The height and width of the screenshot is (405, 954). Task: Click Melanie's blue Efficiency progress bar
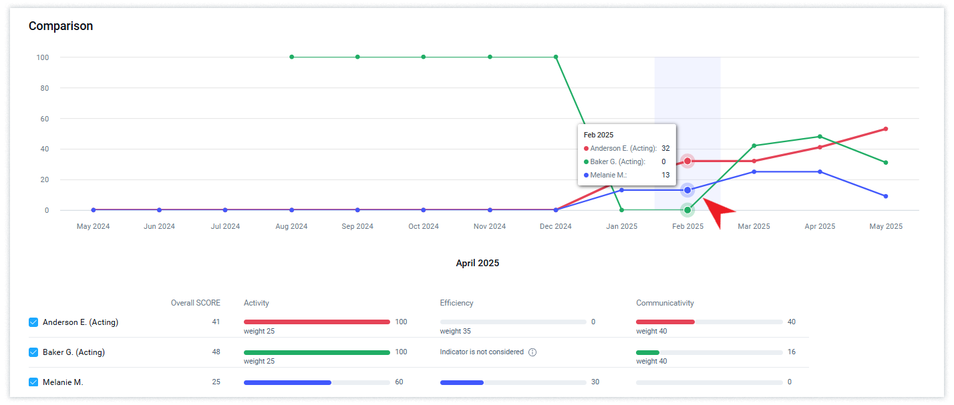[462, 382]
